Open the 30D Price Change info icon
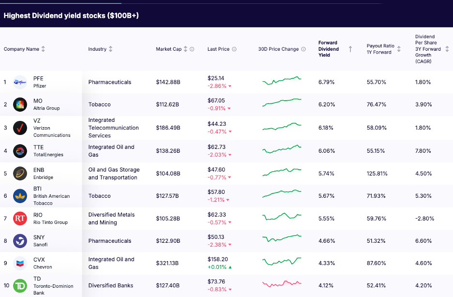Viewport: 453px width, 297px height. pos(303,49)
